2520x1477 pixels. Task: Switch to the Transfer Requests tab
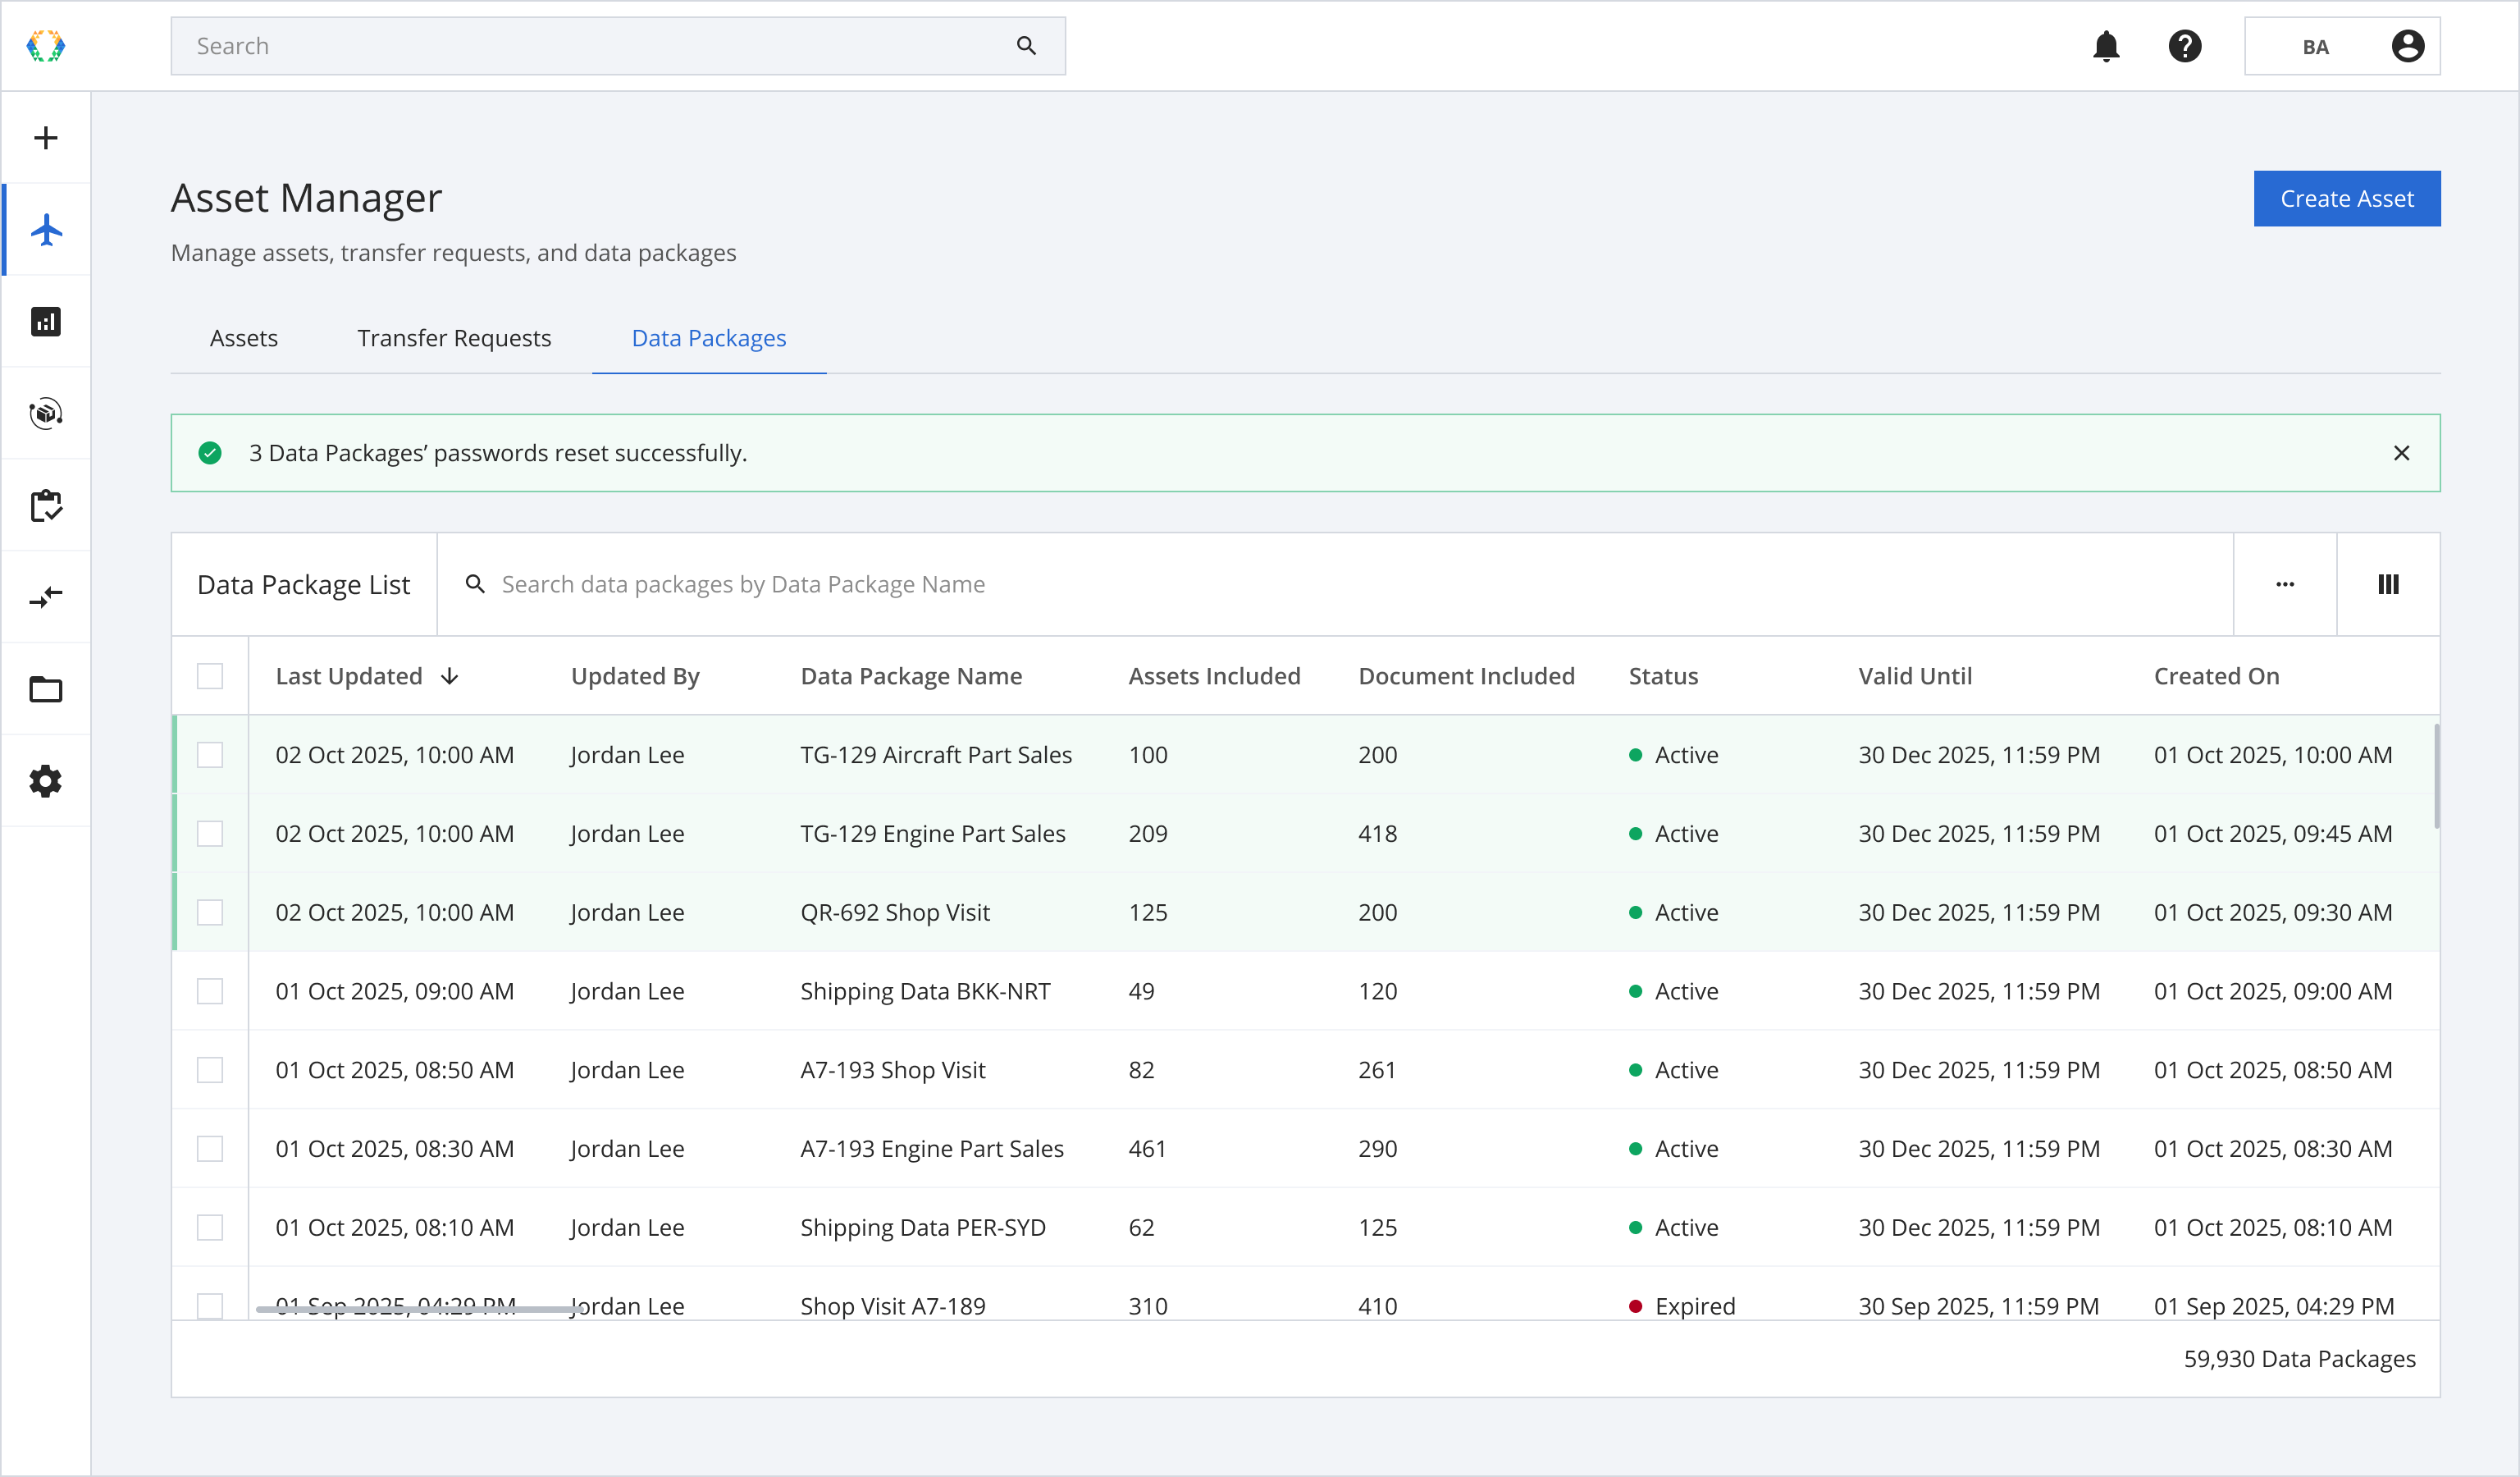click(x=454, y=338)
